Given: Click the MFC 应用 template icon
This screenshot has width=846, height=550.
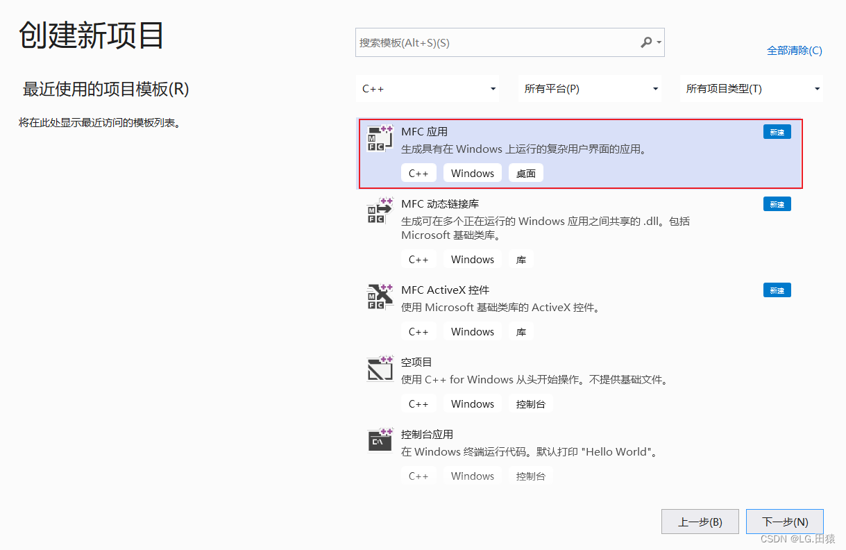Looking at the screenshot, I should (x=380, y=139).
